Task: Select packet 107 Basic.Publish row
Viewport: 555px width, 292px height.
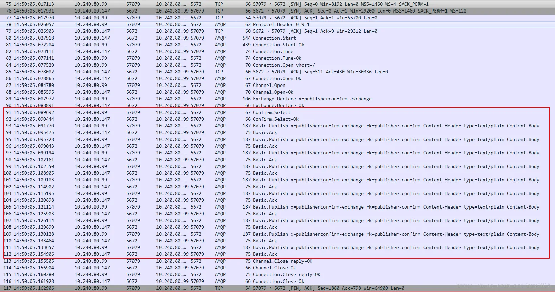Action: (277, 220)
